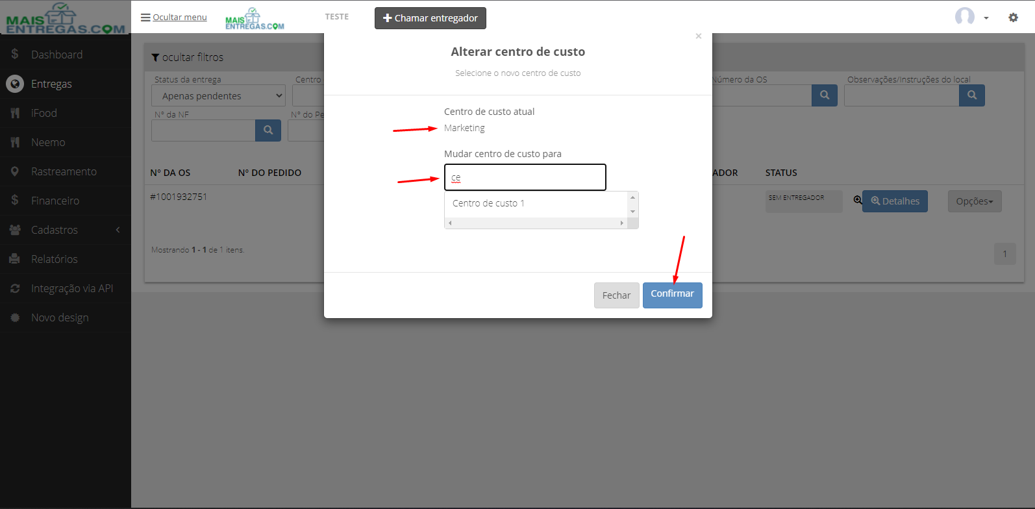Close the dialog with the X icon
Viewport: 1035px width, 509px height.
pyautogui.click(x=699, y=36)
